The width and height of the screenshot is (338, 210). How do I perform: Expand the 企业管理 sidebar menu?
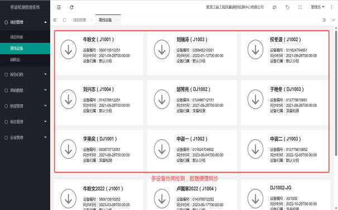pos(25,138)
